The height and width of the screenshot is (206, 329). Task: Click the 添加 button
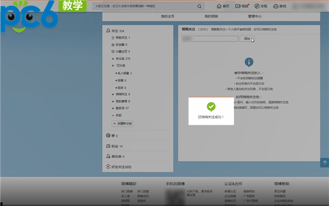[x=247, y=39]
